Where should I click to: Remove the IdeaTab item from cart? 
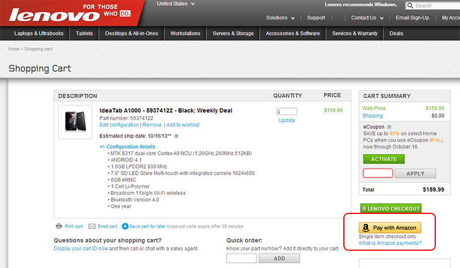point(152,125)
